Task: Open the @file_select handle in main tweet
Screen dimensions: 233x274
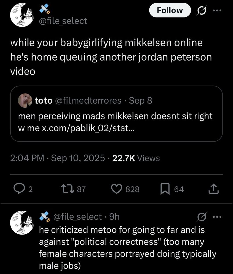Action: 63,21
